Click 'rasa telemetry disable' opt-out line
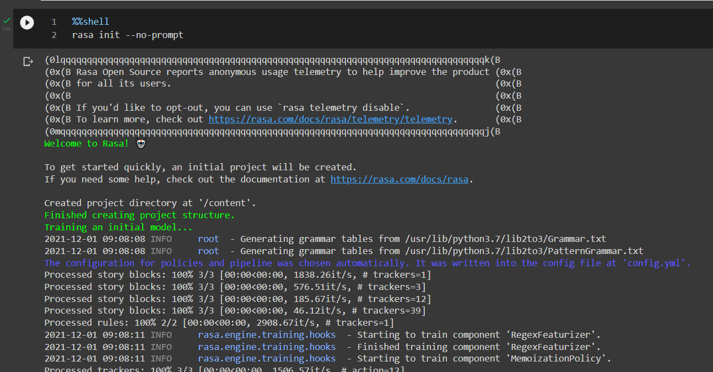Viewport: 713px width, 372px height. 243,107
